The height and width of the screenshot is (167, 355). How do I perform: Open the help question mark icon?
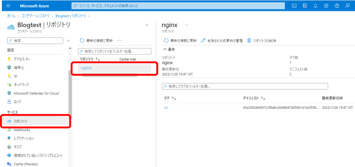(x=337, y=6)
